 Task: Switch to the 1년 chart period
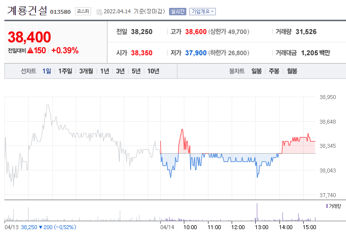coord(104,71)
